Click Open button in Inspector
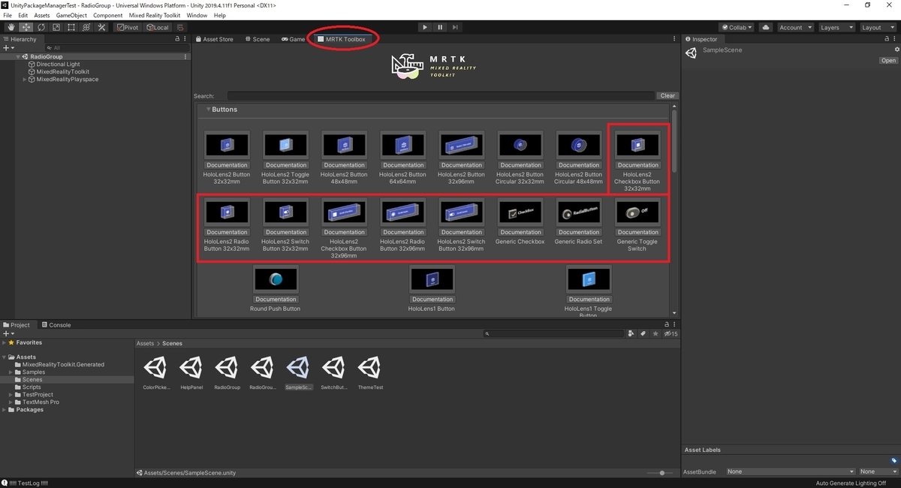Viewport: 901px width, 488px height. 888,61
